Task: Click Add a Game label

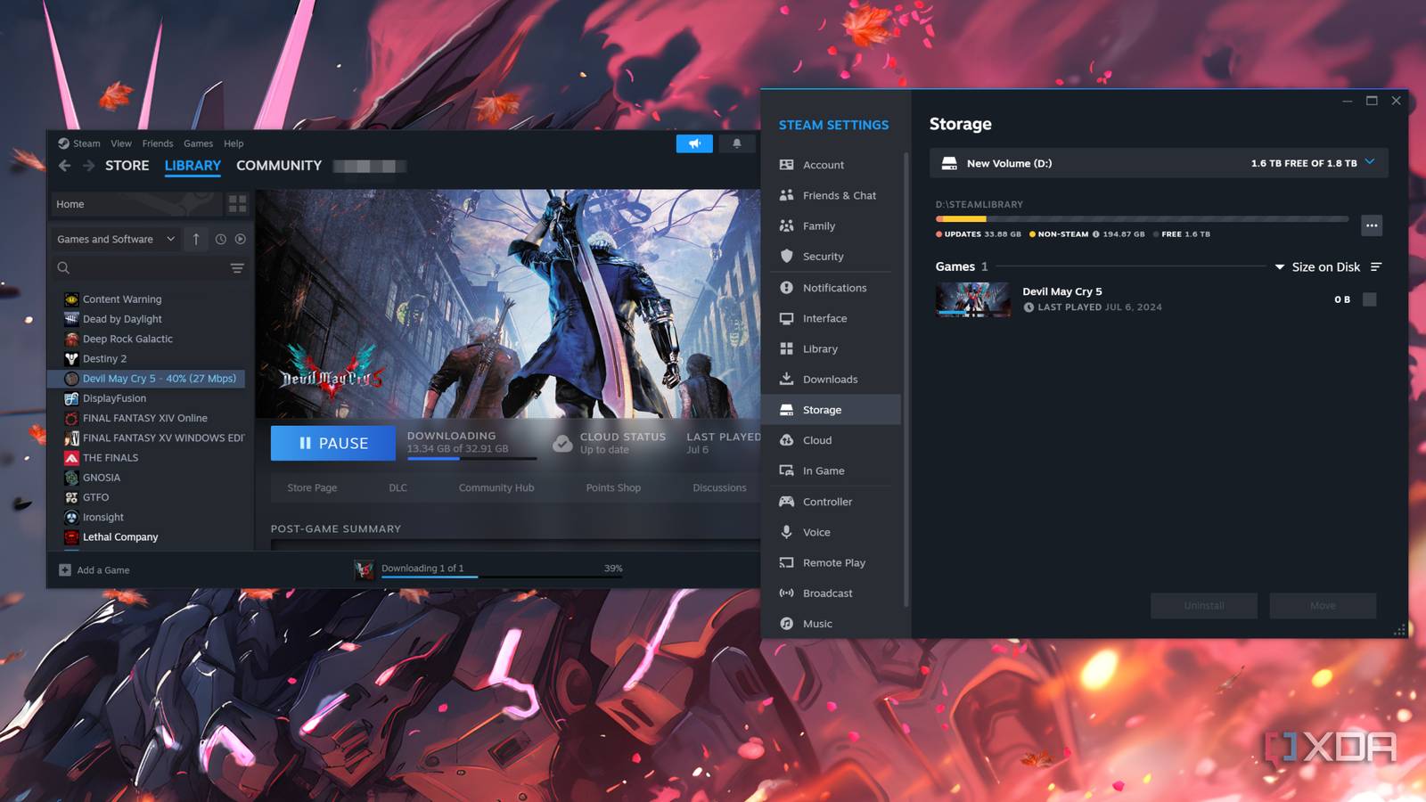Action: pyautogui.click(x=103, y=570)
